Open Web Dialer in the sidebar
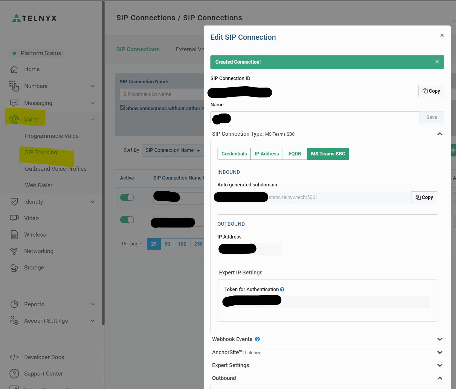The image size is (456, 389). coord(39,185)
